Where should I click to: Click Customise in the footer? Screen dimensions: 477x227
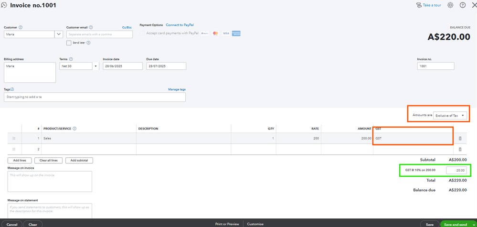pyautogui.click(x=255, y=224)
